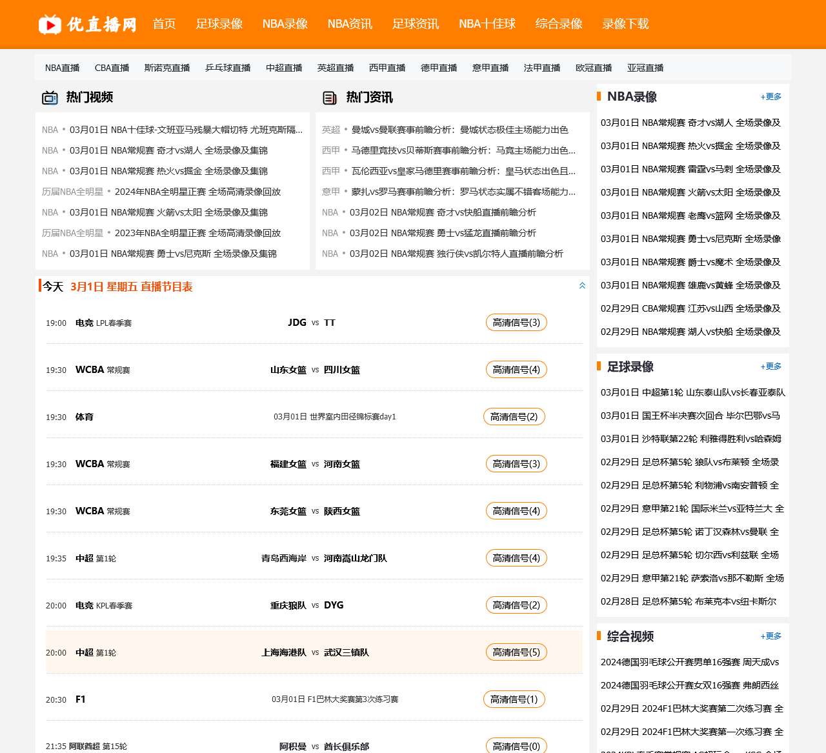Click the 优直播网 logo icon
This screenshot has width=826, height=753.
50,25
